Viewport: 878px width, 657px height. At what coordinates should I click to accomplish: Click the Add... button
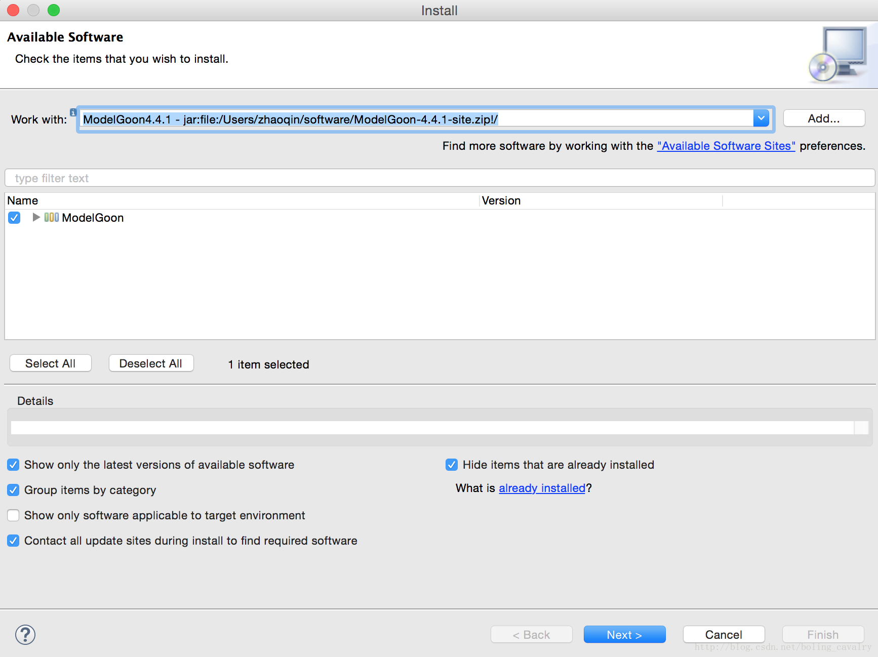[x=824, y=118]
